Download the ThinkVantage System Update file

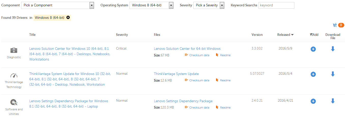333,74
